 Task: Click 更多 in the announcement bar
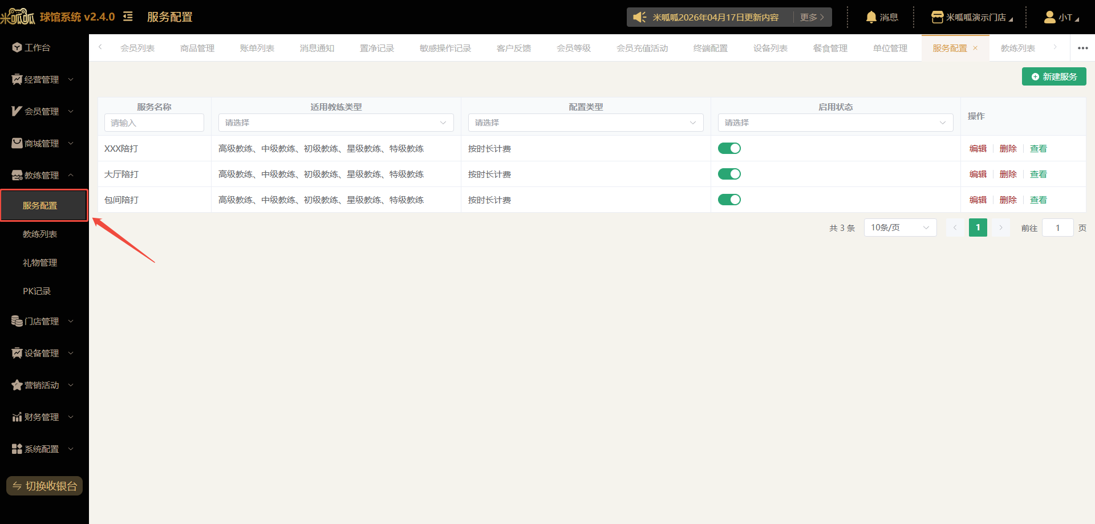[x=812, y=17]
